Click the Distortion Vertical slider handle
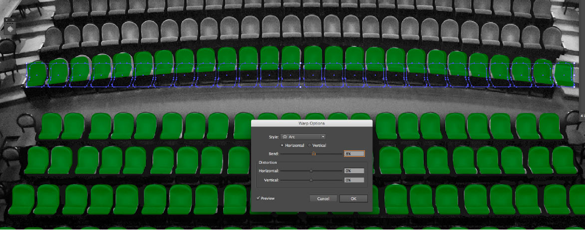Screen dimensions: 585x230 click(311, 180)
